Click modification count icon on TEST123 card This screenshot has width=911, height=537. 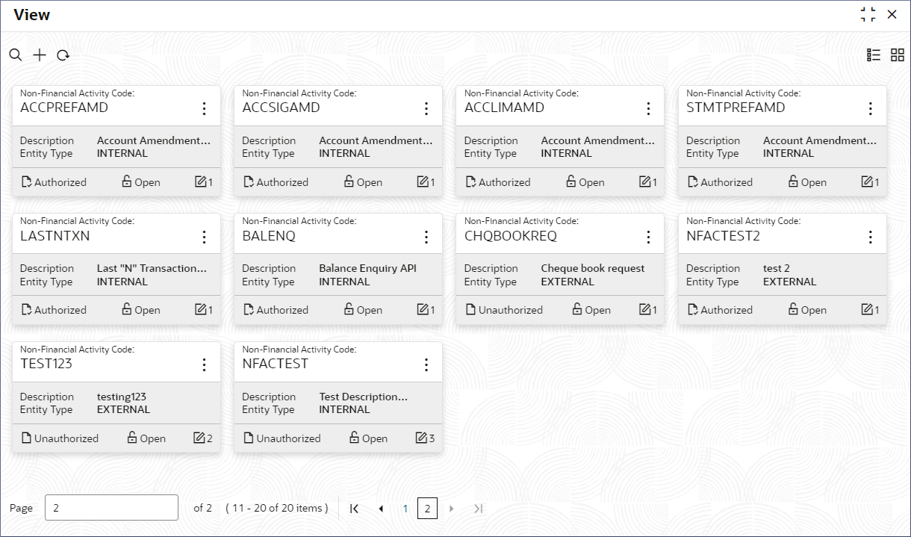tap(199, 438)
